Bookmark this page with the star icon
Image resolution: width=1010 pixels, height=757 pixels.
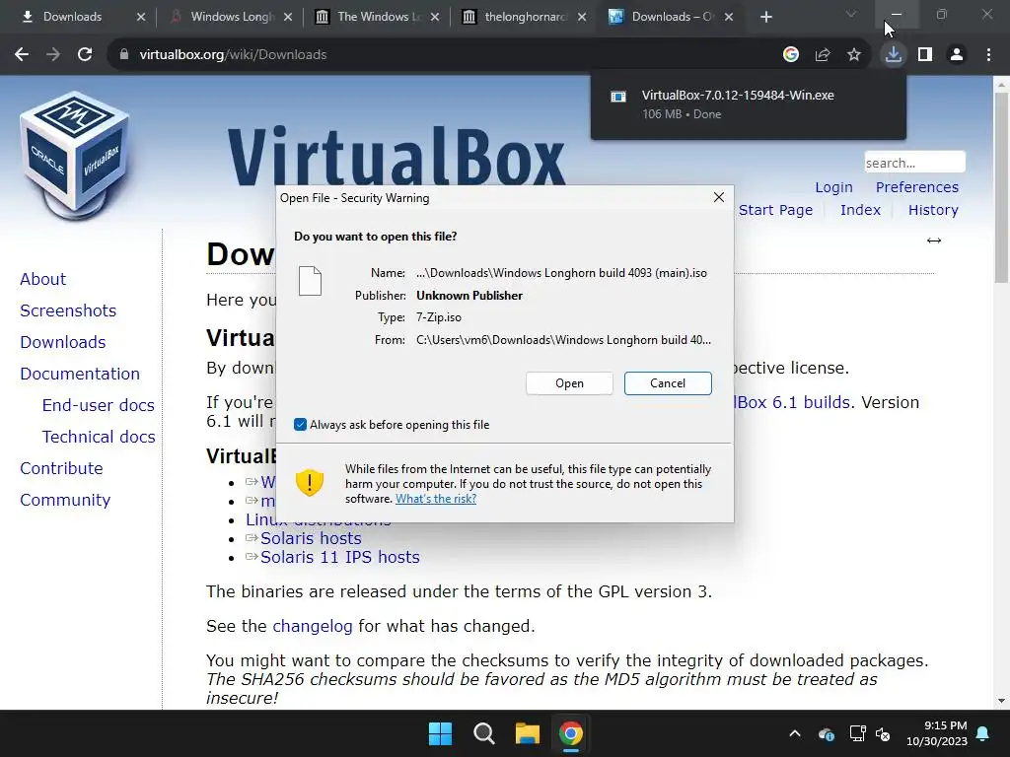(x=854, y=55)
